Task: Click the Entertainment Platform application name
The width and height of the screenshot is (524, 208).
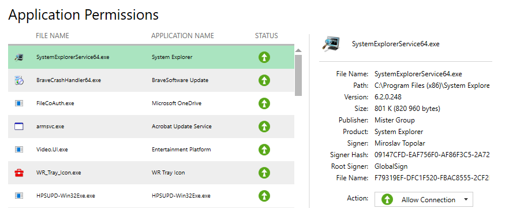Action: click(181, 150)
